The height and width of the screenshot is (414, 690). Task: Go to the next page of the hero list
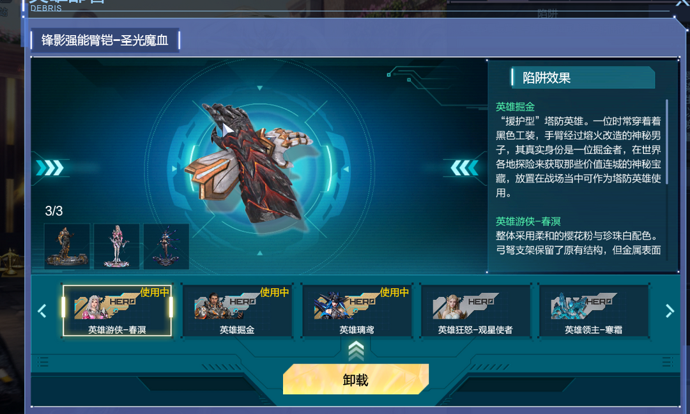pos(670,311)
